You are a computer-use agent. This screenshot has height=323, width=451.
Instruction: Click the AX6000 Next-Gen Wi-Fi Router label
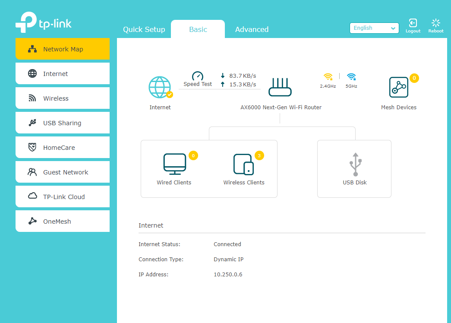coord(281,108)
